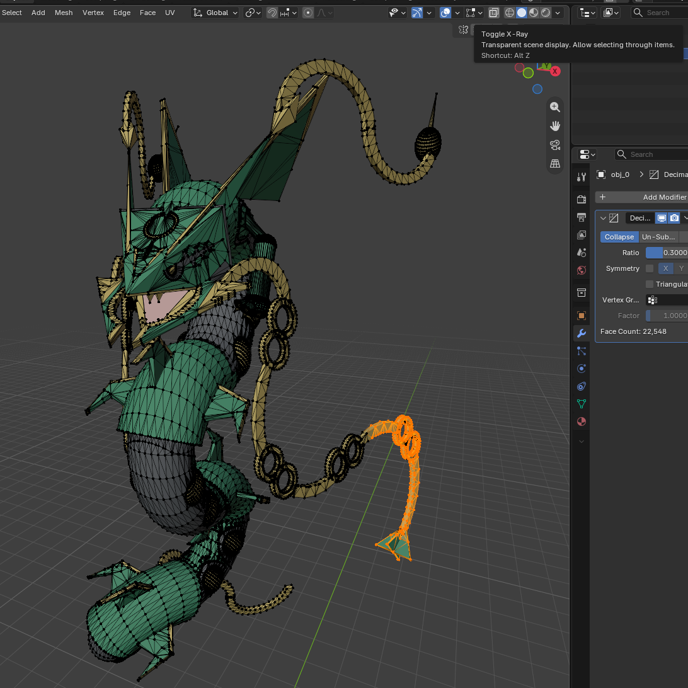This screenshot has width=688, height=688.
Task: Open the Material properties tab
Action: (x=582, y=421)
